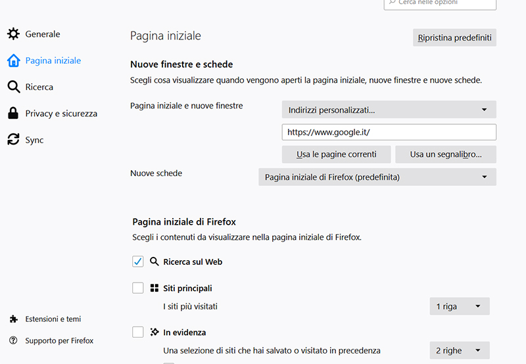This screenshot has width=526, height=364.
Task: Click the Privacy e sicurezza lock icon
Action: point(13,113)
